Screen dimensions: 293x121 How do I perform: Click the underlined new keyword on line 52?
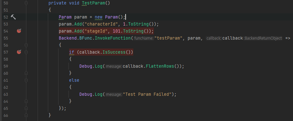99,17
